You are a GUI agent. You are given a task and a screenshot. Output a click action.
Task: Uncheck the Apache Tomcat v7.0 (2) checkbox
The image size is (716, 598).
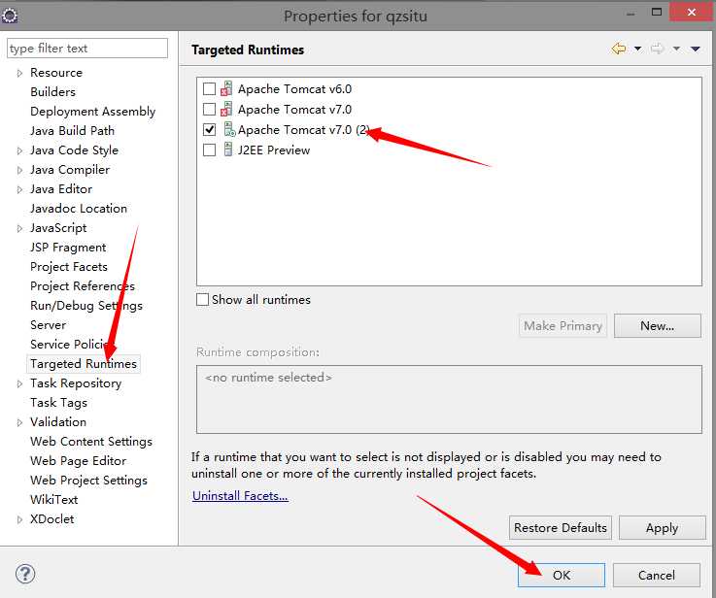coord(209,130)
